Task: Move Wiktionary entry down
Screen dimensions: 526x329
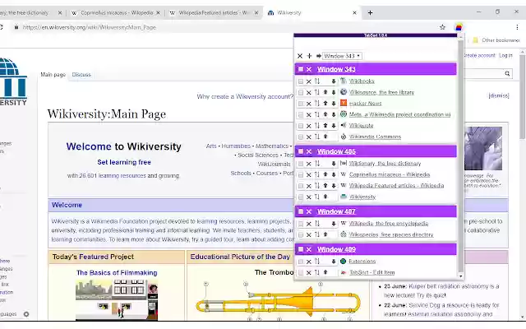Action: [x=334, y=164]
